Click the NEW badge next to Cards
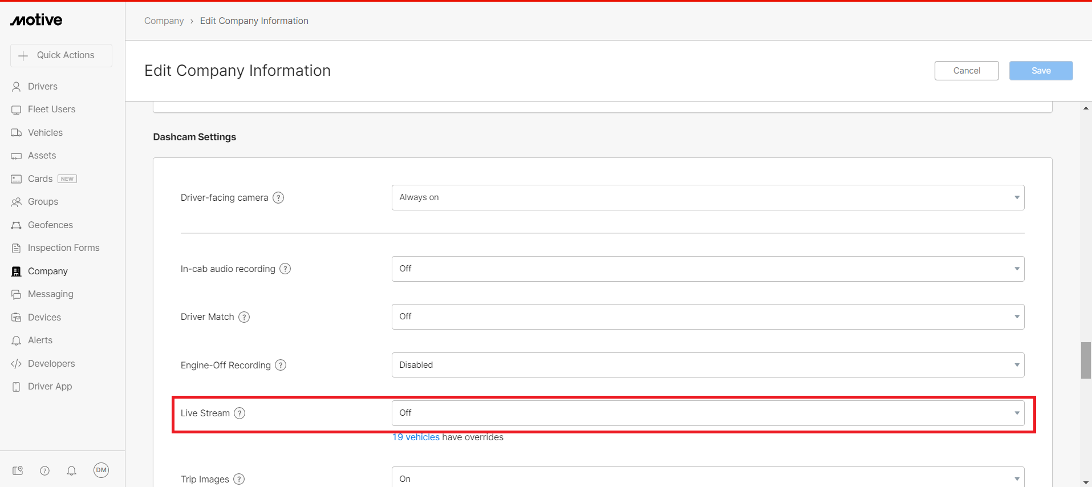The height and width of the screenshot is (487, 1092). pyautogui.click(x=67, y=179)
